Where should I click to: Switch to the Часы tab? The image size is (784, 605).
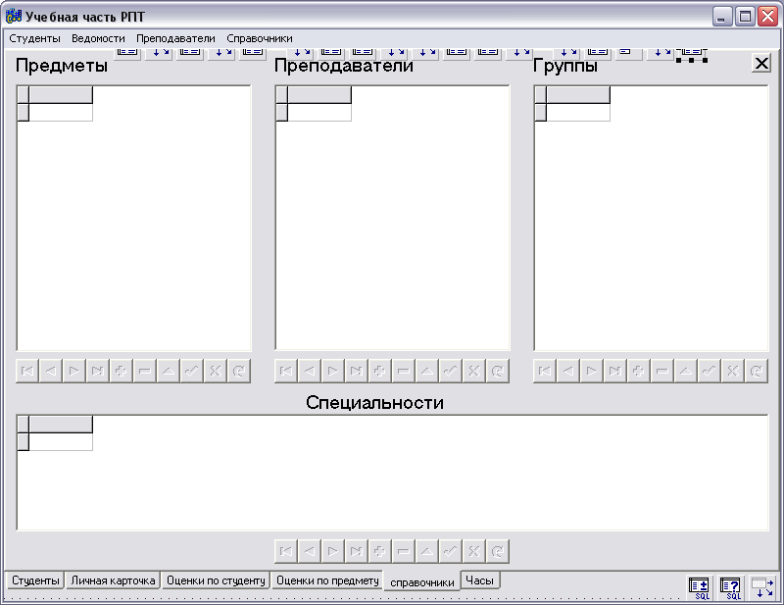coord(479,580)
